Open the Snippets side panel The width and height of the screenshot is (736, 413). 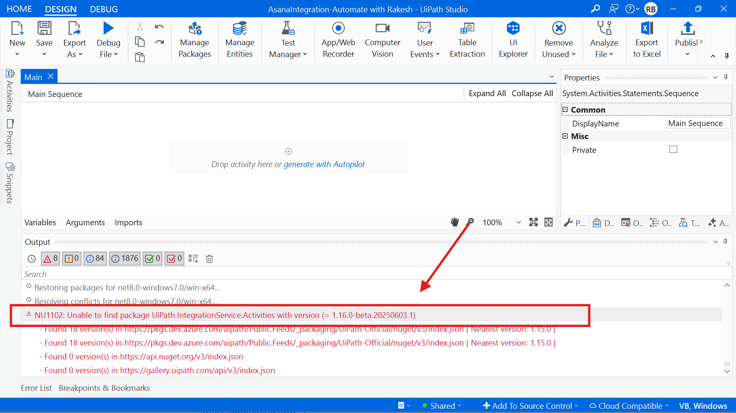pyautogui.click(x=10, y=183)
